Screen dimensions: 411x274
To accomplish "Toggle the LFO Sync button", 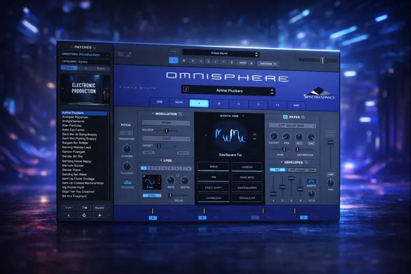I will (x=152, y=195).
